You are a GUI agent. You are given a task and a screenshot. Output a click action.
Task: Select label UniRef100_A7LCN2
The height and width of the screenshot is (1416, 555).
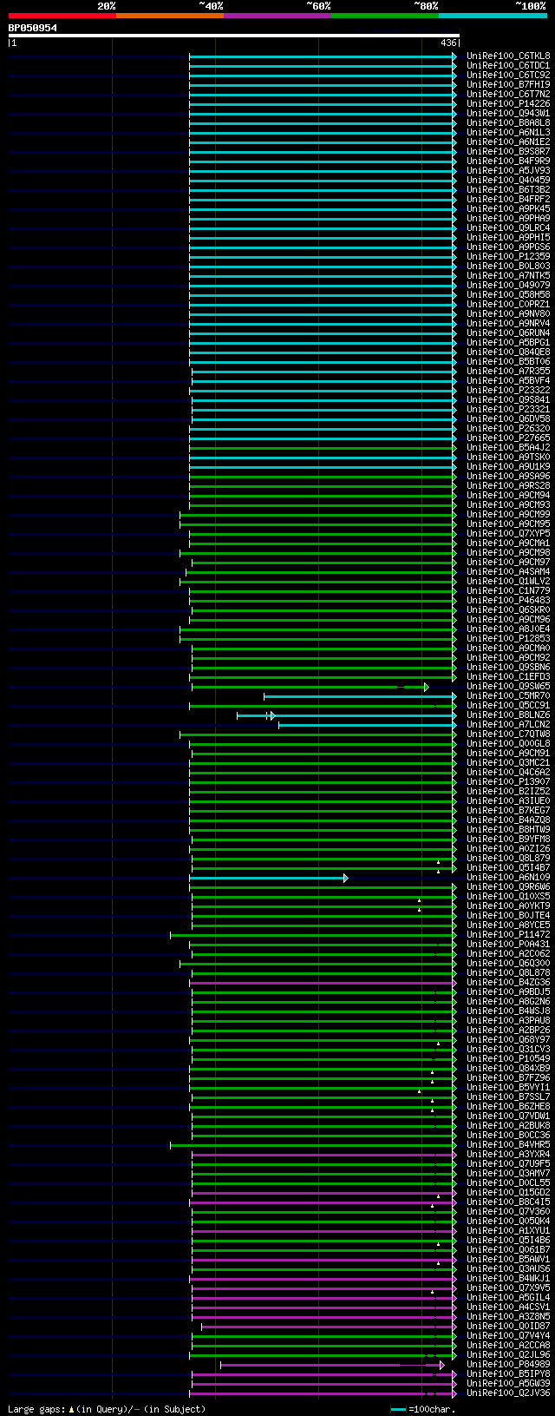click(508, 725)
